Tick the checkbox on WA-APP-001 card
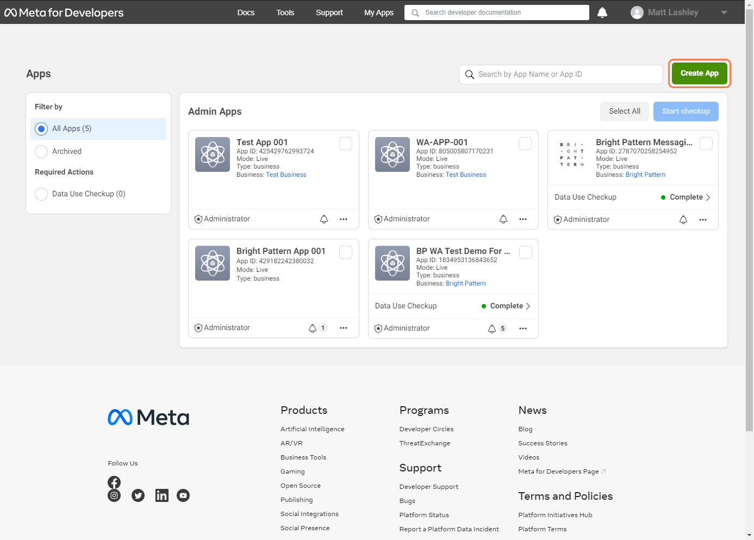The height and width of the screenshot is (540, 754). pyautogui.click(x=525, y=144)
